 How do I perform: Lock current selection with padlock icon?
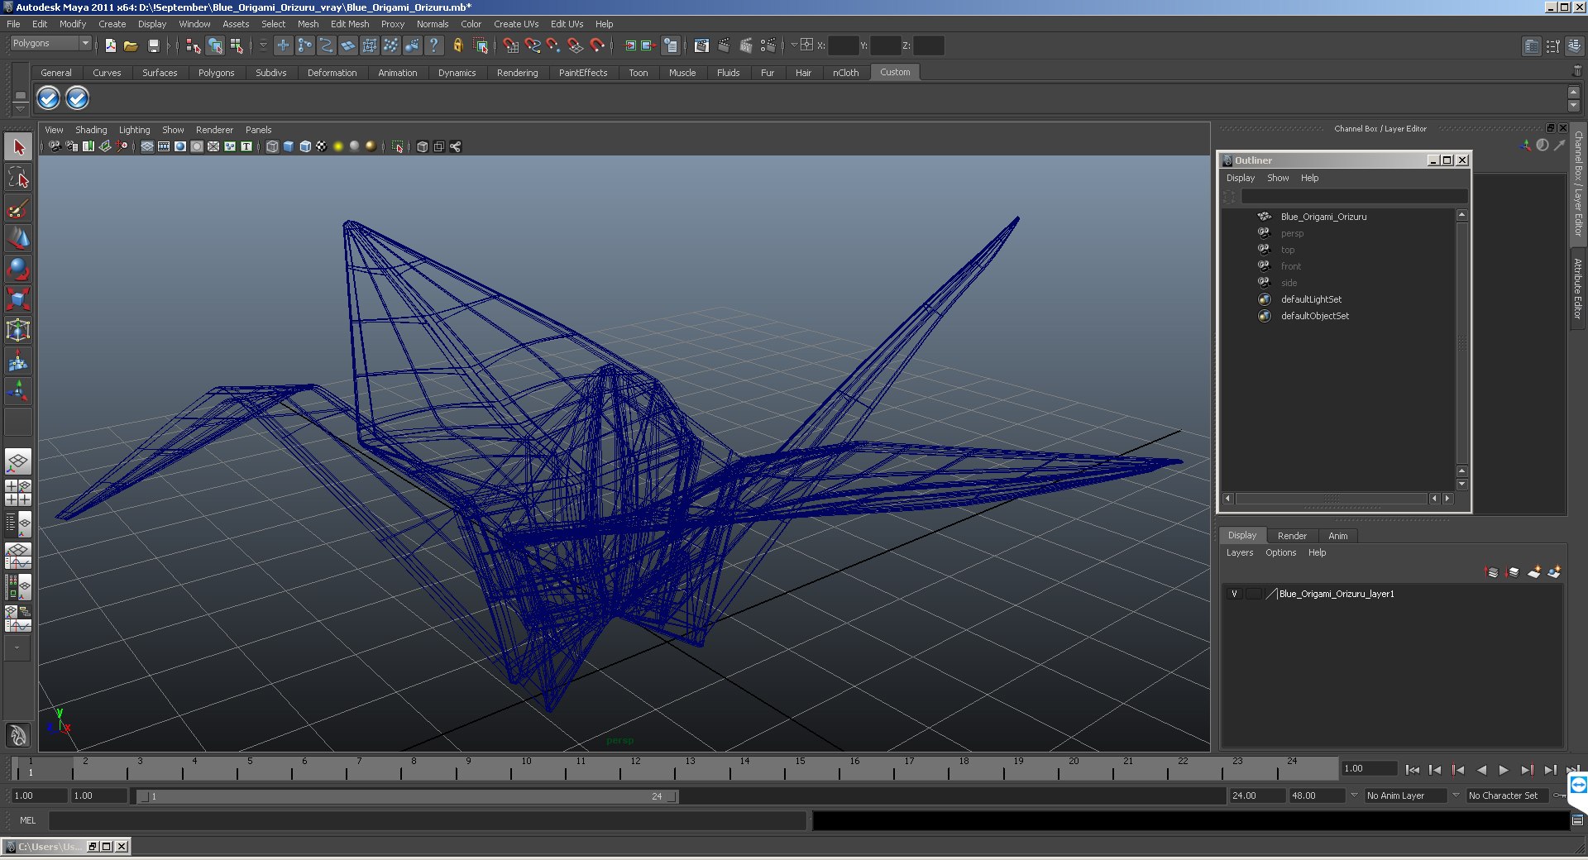[457, 46]
